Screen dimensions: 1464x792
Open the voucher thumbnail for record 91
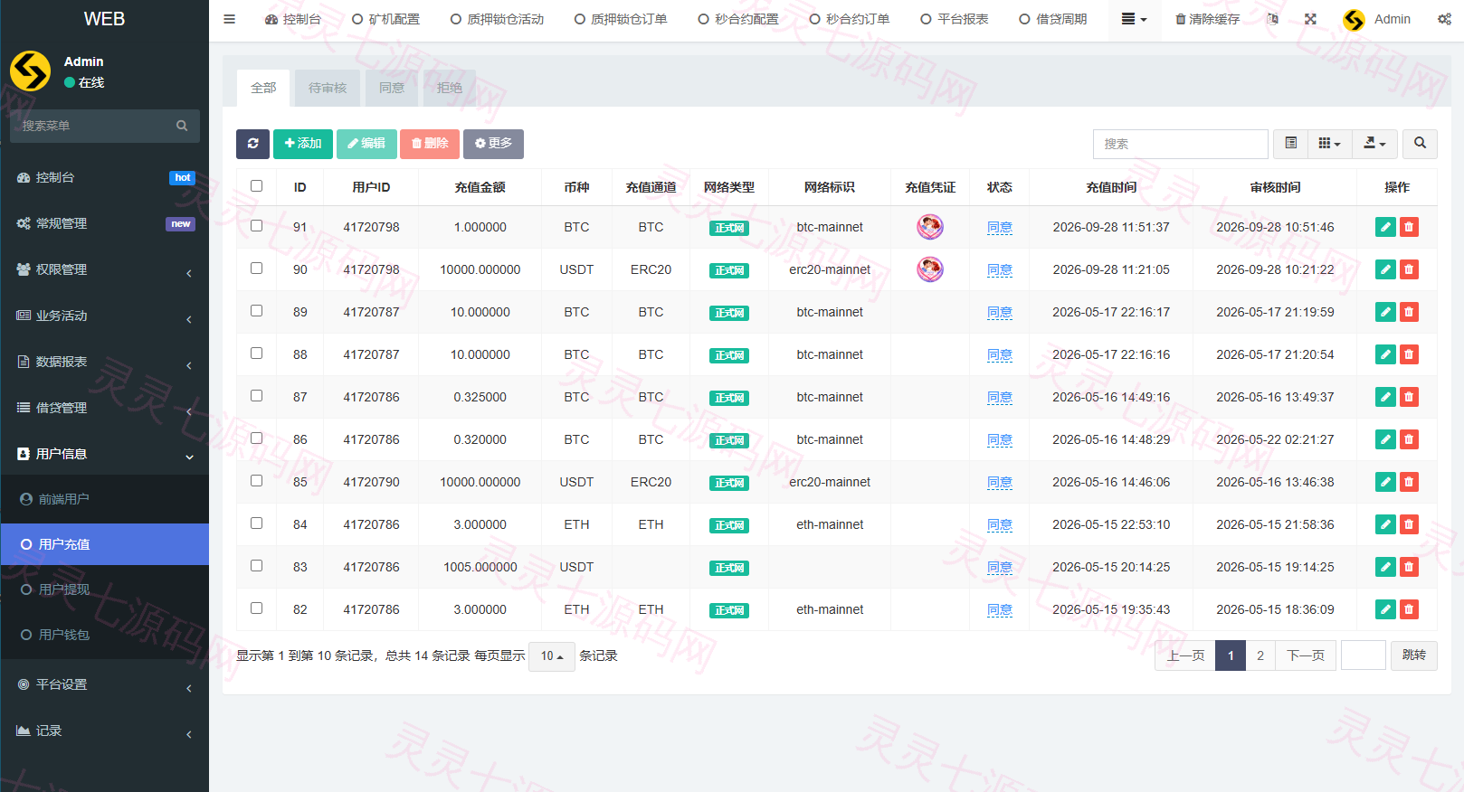coord(930,227)
